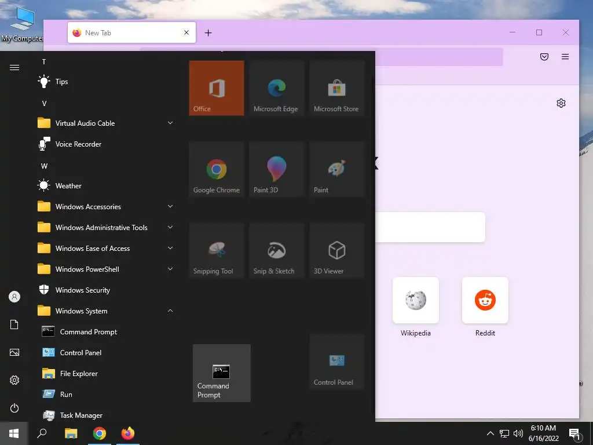Open the Pocket save icon in Firefox
593x445 pixels.
(x=544, y=57)
